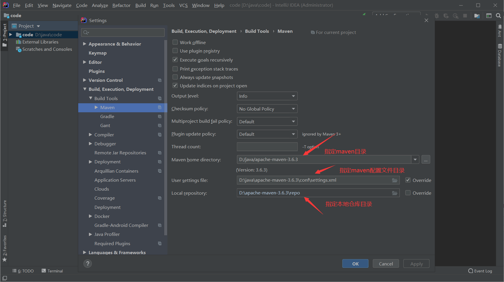
Task: Uncheck Update indices on project open
Action: [x=175, y=86]
